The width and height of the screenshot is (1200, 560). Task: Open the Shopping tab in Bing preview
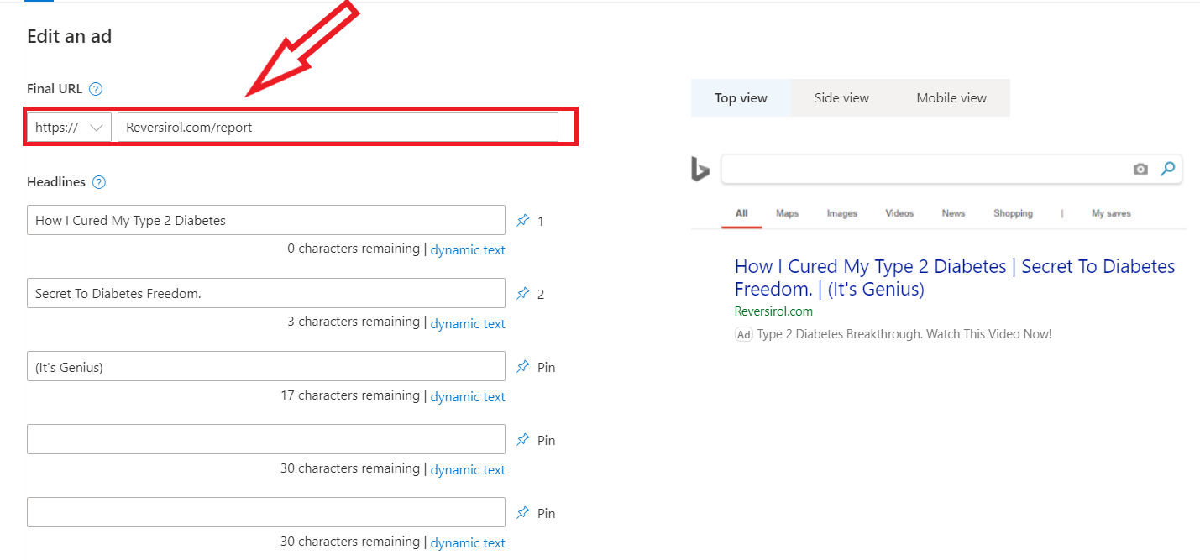(x=1013, y=213)
